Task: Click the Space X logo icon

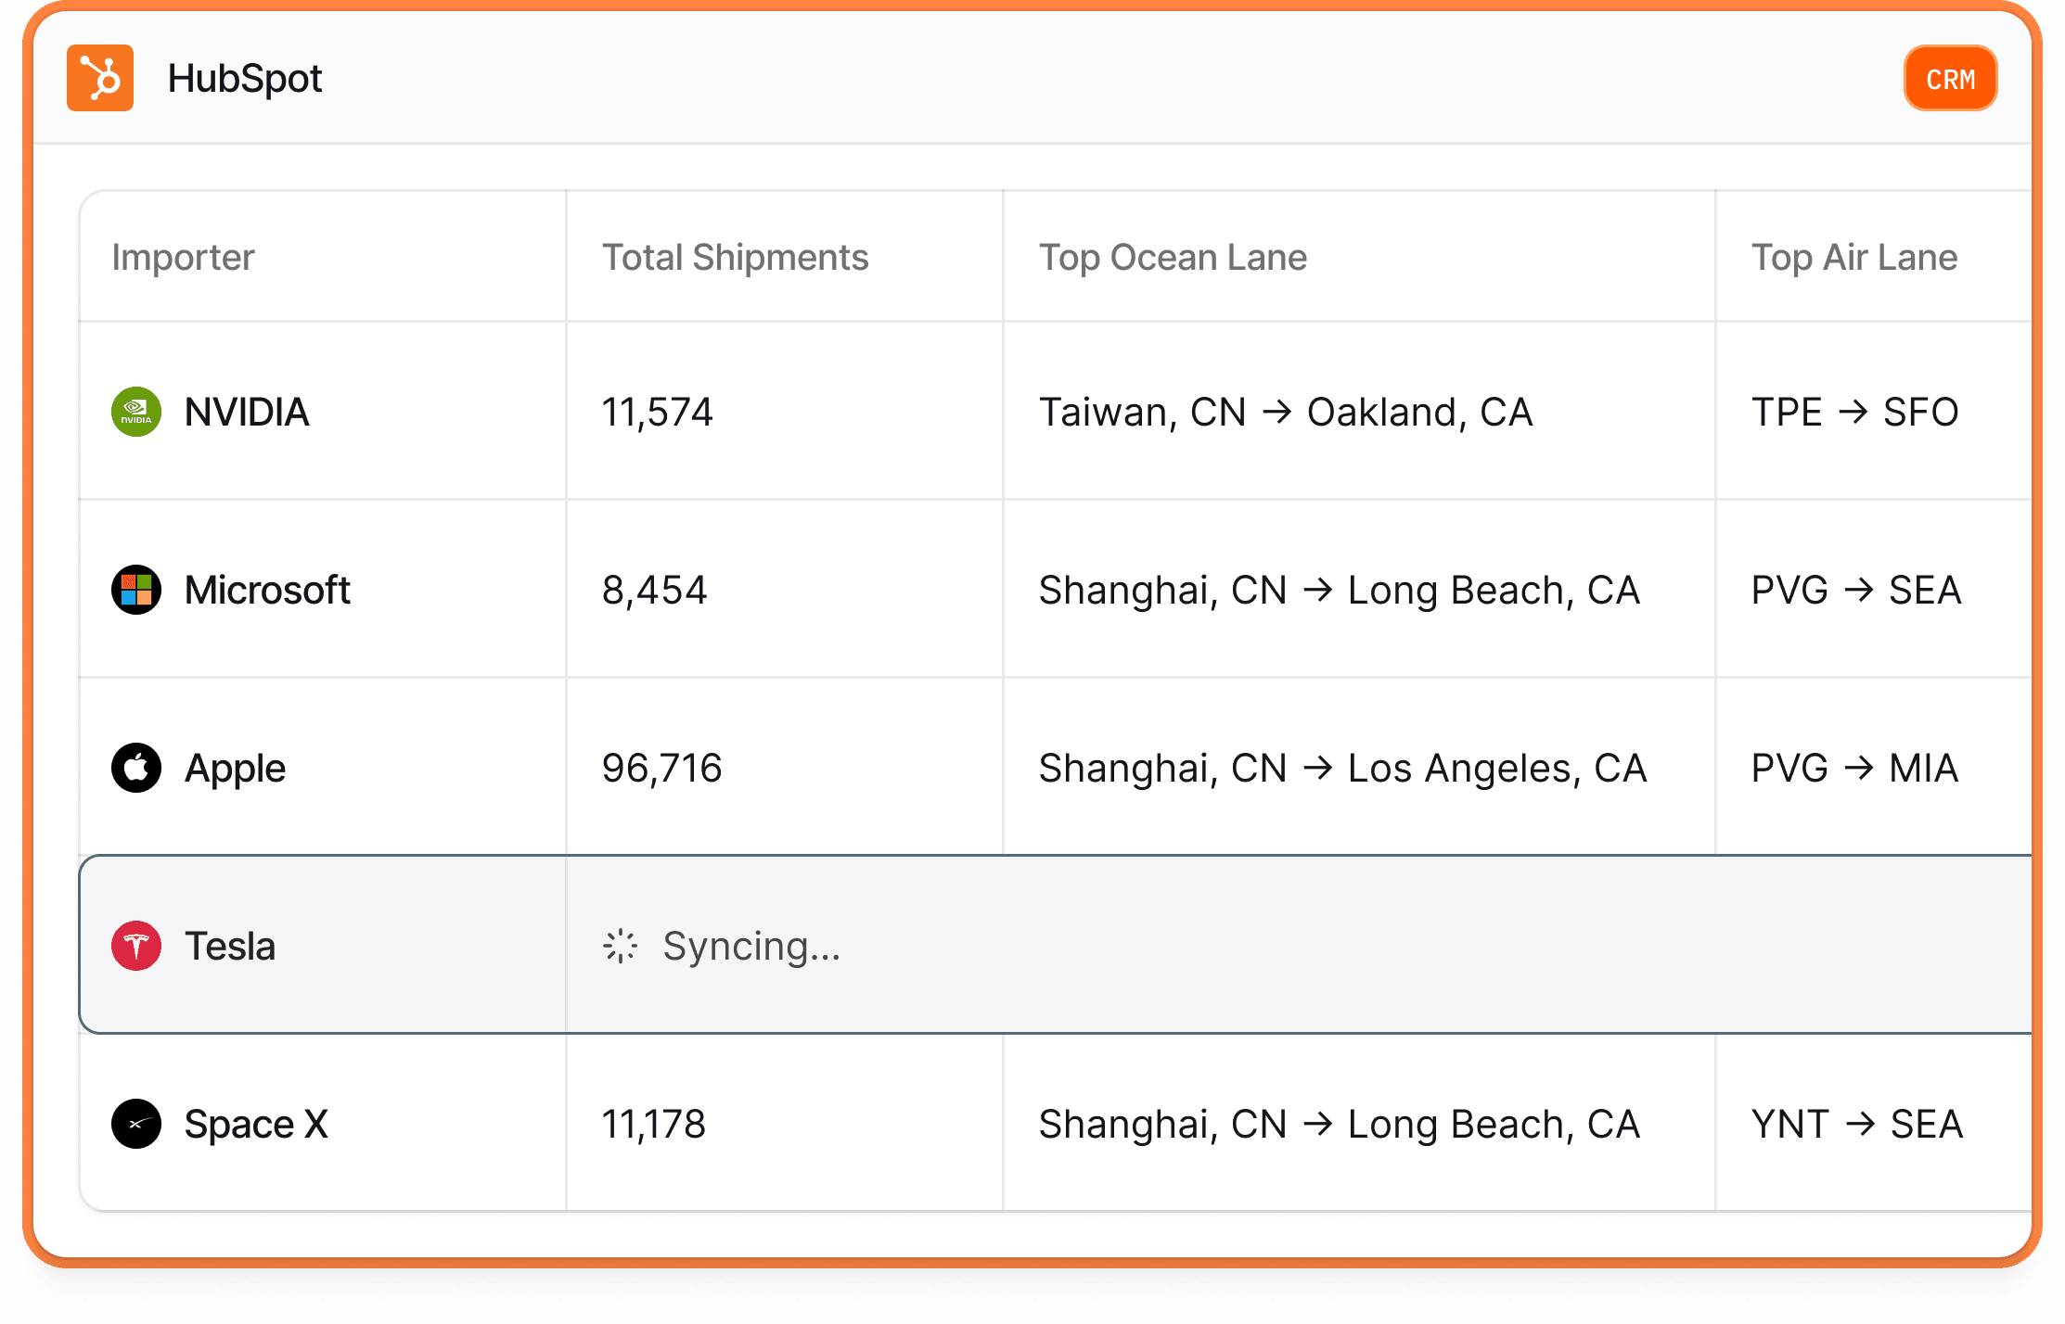Action: 136,1124
